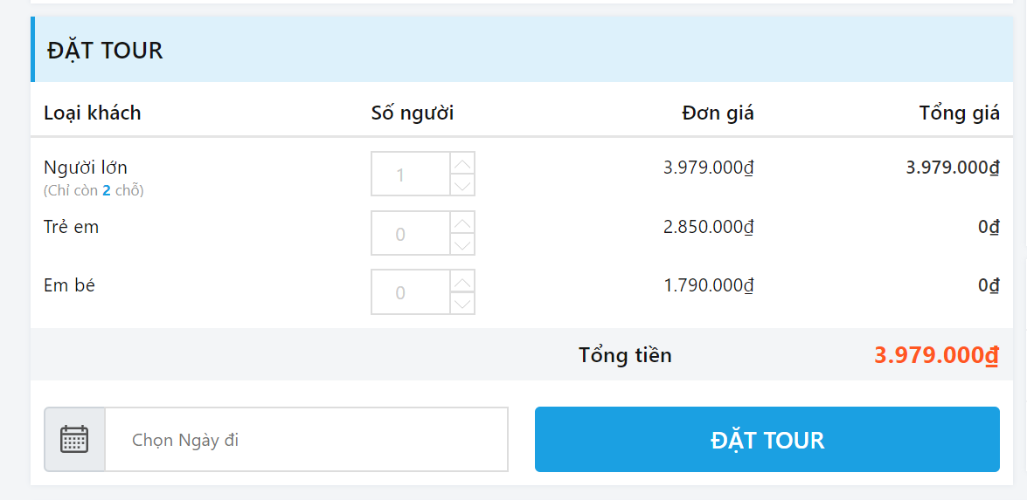This screenshot has height=500, width=1027.
Task: Click the Người lớn unit price 3.979.000đ
Action: click(709, 168)
